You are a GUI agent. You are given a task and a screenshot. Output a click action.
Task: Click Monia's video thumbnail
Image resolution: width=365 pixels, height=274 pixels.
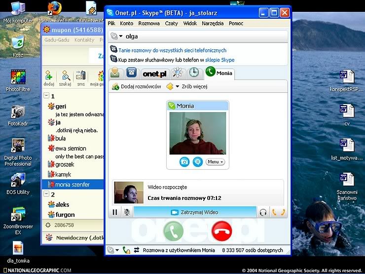point(198,133)
